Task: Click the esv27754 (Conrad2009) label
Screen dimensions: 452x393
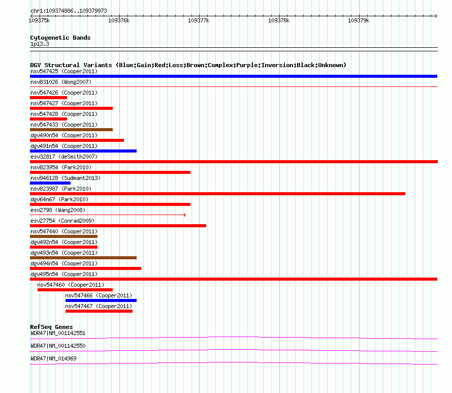Action: click(x=62, y=221)
